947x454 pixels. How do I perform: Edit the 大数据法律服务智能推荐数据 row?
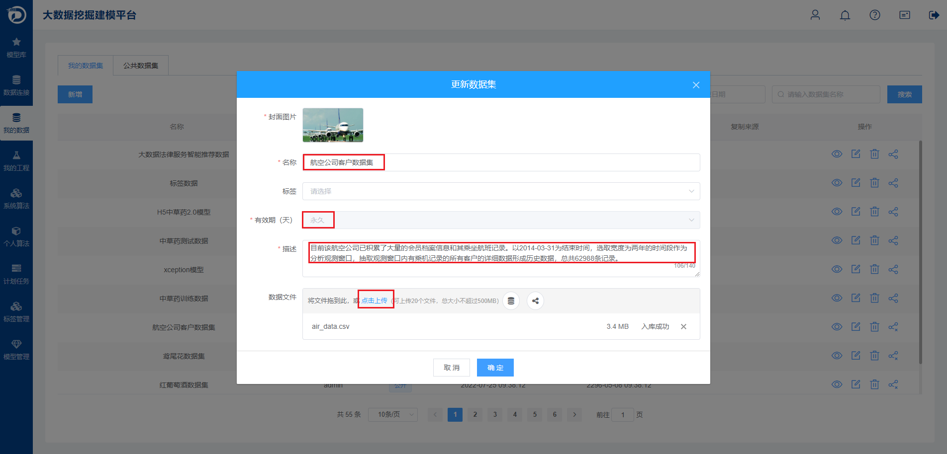(855, 154)
